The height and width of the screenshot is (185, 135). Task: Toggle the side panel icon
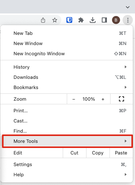[x=104, y=20]
